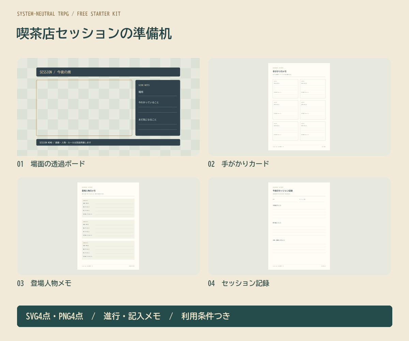This screenshot has width=409, height=341.
Task: Click the まだ気になること label
Action: (x=148, y=120)
